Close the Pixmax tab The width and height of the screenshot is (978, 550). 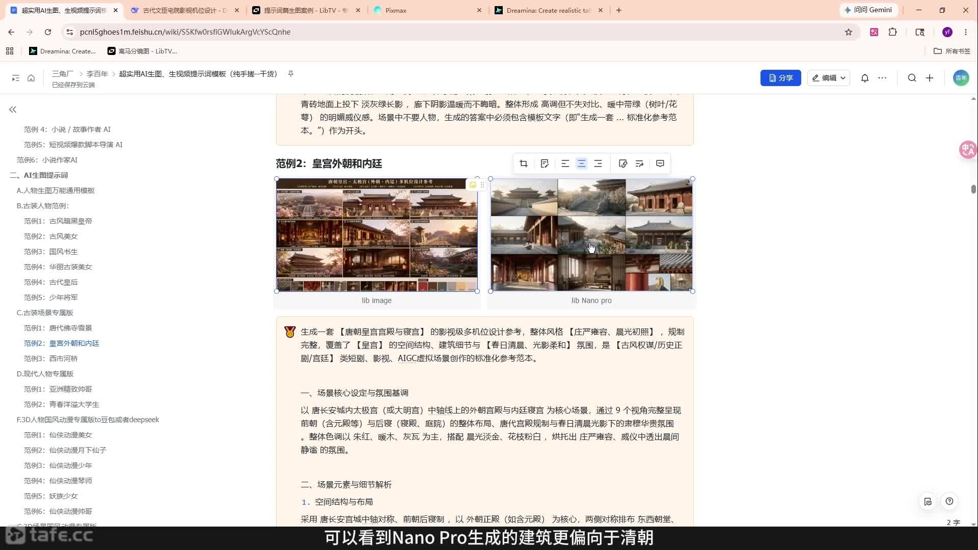click(x=479, y=10)
